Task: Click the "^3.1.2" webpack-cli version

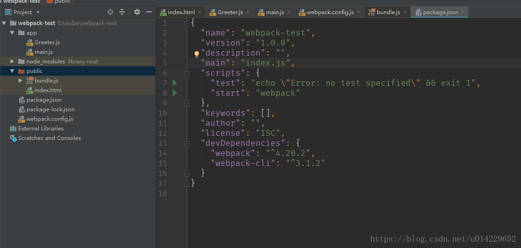Action: [305, 163]
